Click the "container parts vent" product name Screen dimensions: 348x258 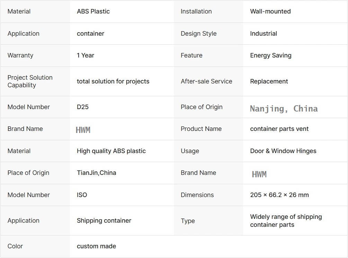[x=279, y=129]
